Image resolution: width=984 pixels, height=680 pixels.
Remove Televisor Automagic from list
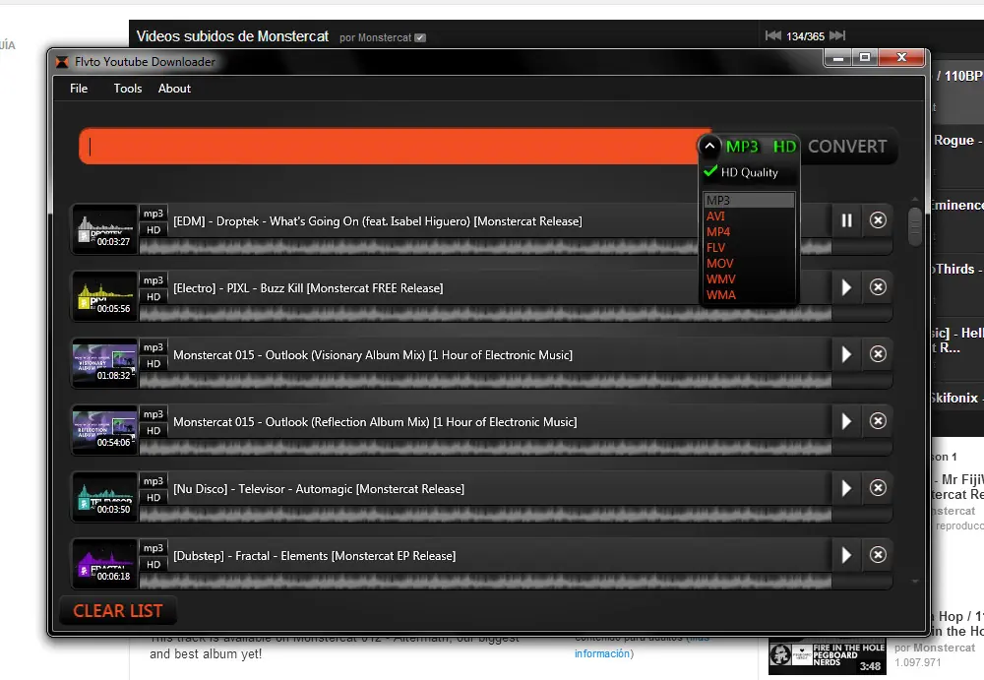coord(878,488)
